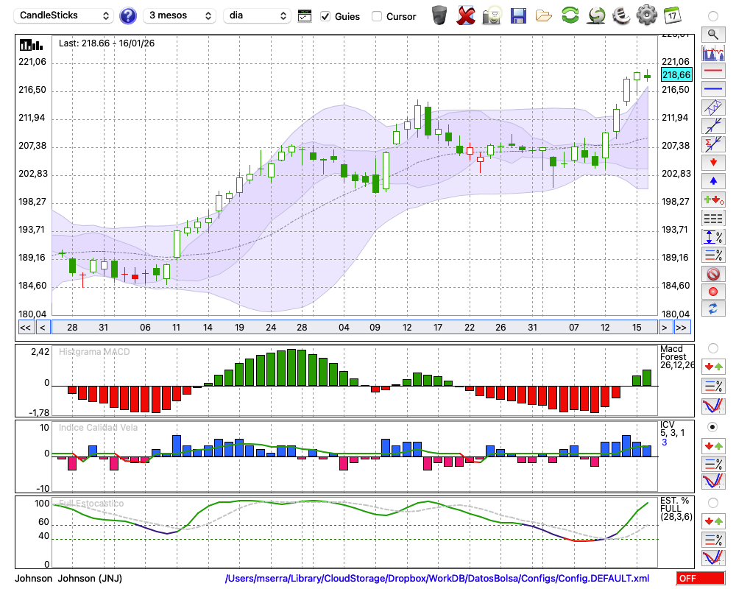Open the 3 mesos period dropdown
The image size is (736, 589).
pyautogui.click(x=180, y=15)
